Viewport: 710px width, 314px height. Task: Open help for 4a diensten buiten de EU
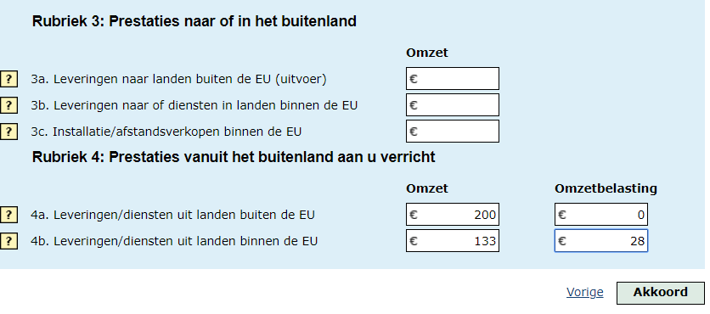pyautogui.click(x=8, y=215)
